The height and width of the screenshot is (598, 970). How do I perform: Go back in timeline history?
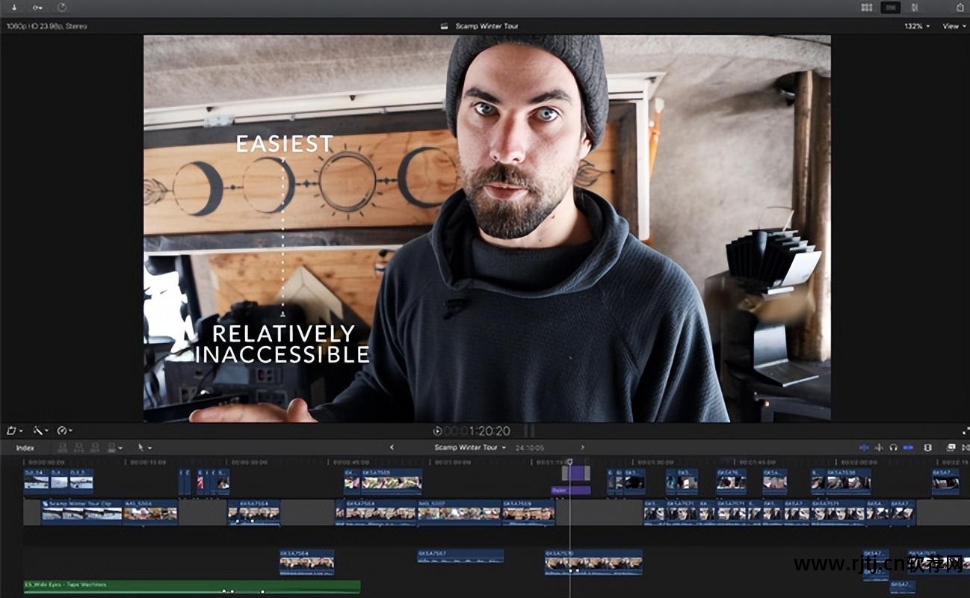[x=392, y=448]
